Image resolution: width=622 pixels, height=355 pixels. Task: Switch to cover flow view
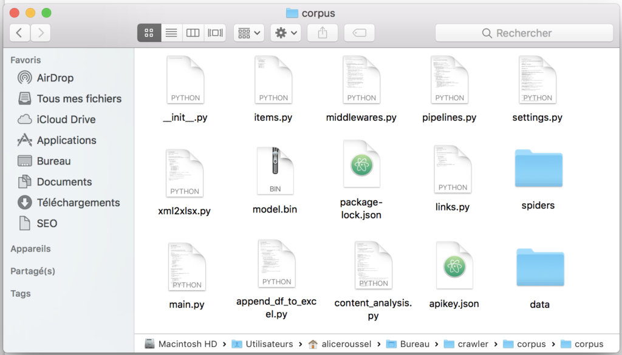(x=215, y=33)
